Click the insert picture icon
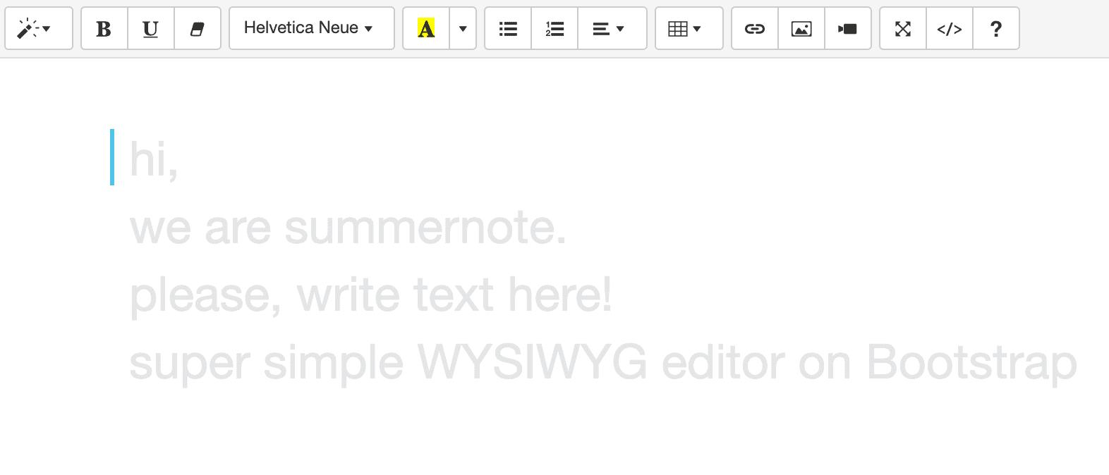Image resolution: width=1109 pixels, height=475 pixels. [x=801, y=28]
